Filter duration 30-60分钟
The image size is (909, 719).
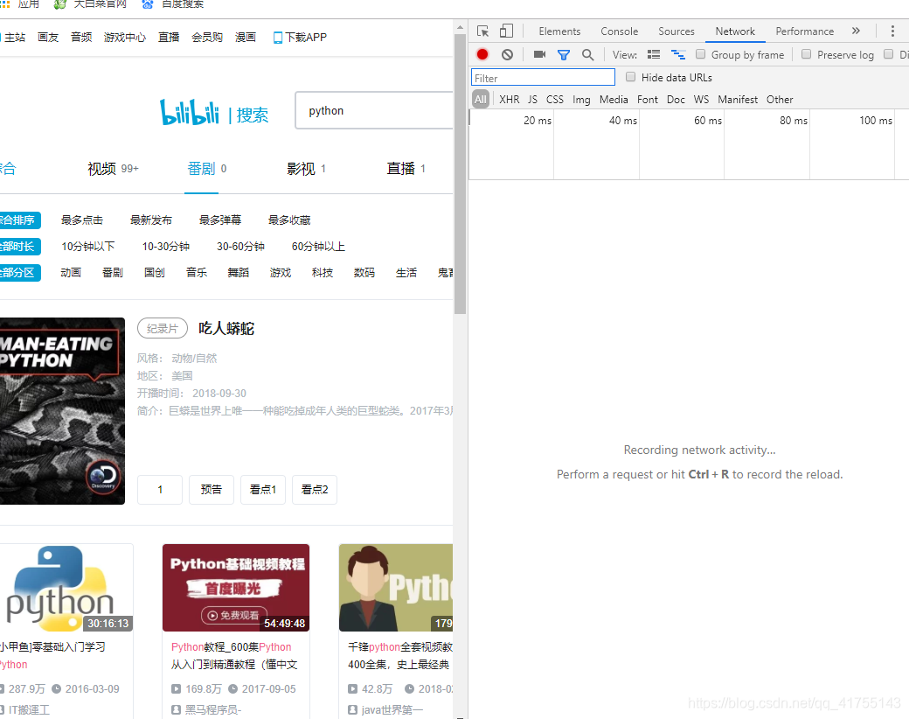pyautogui.click(x=240, y=246)
